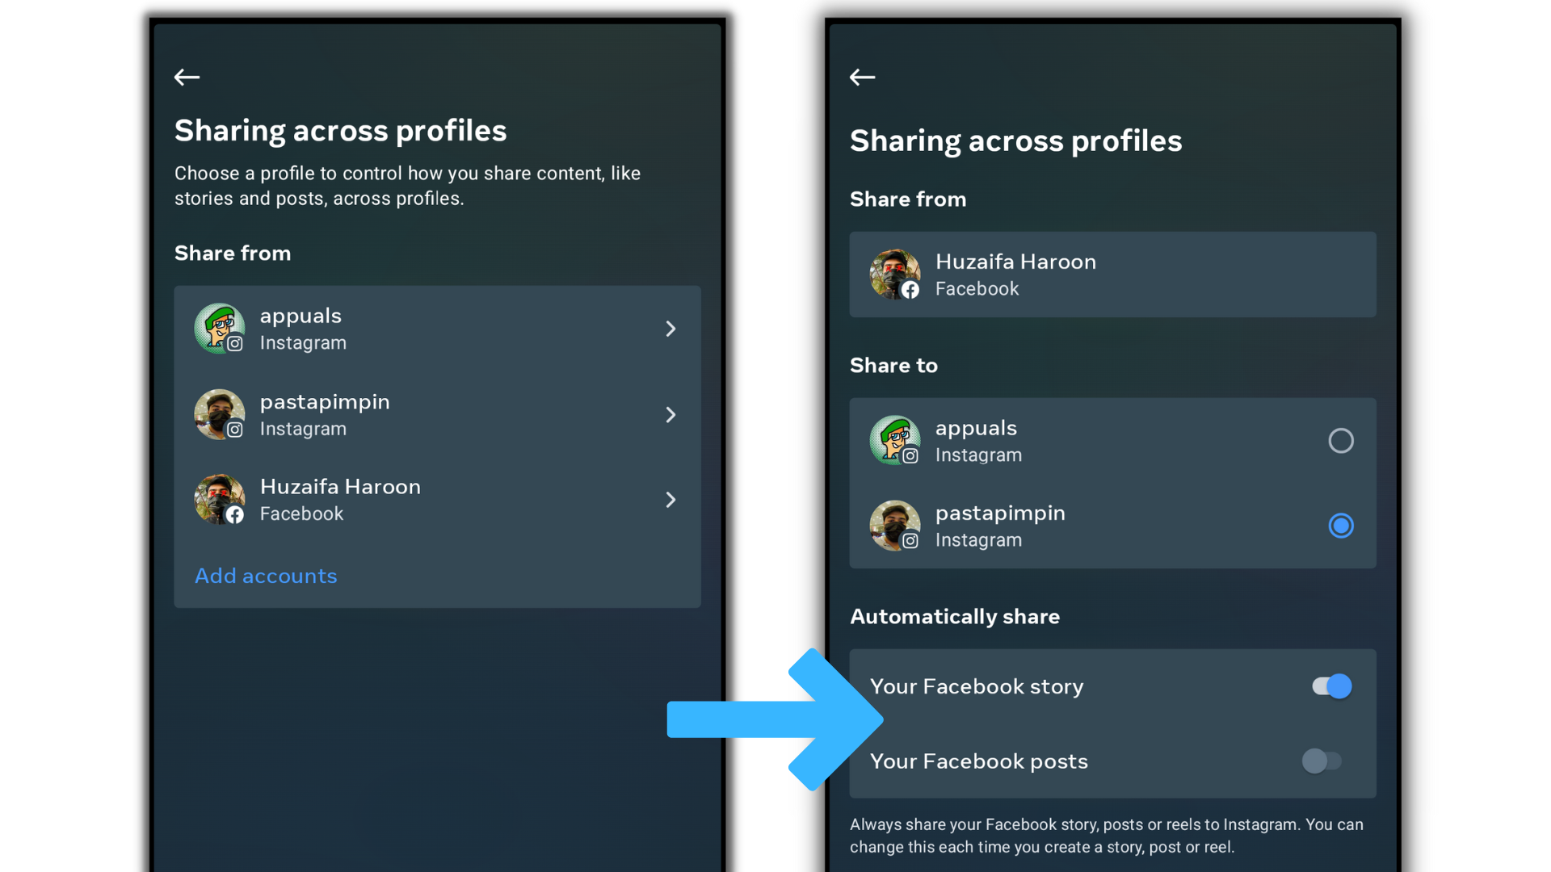Open appuals Instagram row chevron
This screenshot has width=1551, height=872.
[x=670, y=329]
